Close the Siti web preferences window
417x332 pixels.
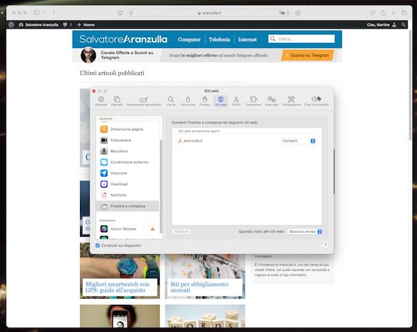click(94, 91)
